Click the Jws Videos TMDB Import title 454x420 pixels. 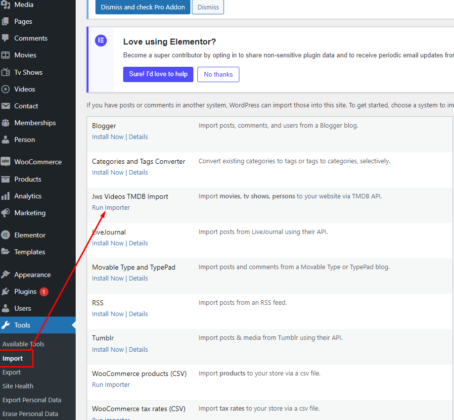pyautogui.click(x=130, y=196)
